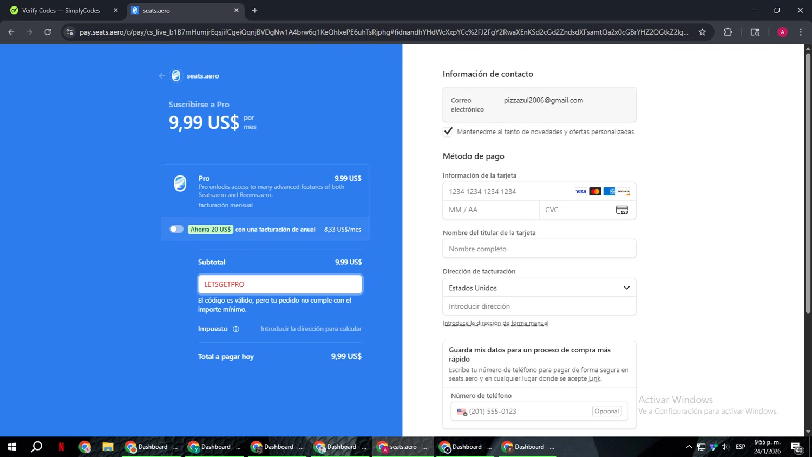Screen dimensions: 812x457
Task: Click the Mastercard brand icon
Action: [595, 192]
